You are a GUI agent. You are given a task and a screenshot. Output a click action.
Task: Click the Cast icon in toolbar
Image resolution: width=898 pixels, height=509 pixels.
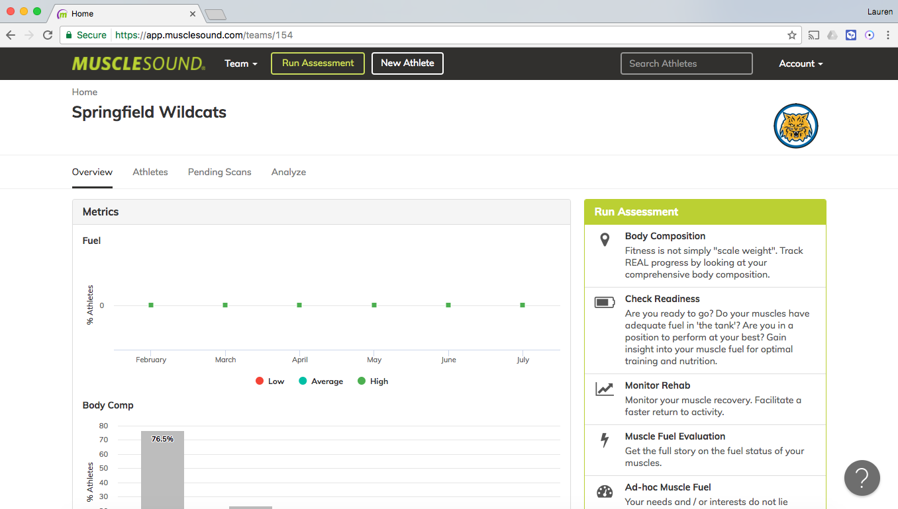(x=814, y=35)
